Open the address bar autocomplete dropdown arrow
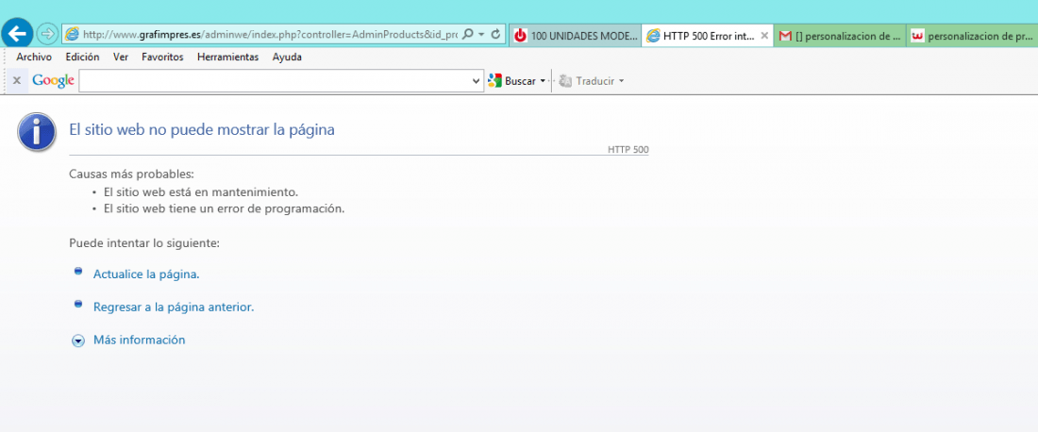This screenshot has height=432, width=1038. coord(482,34)
